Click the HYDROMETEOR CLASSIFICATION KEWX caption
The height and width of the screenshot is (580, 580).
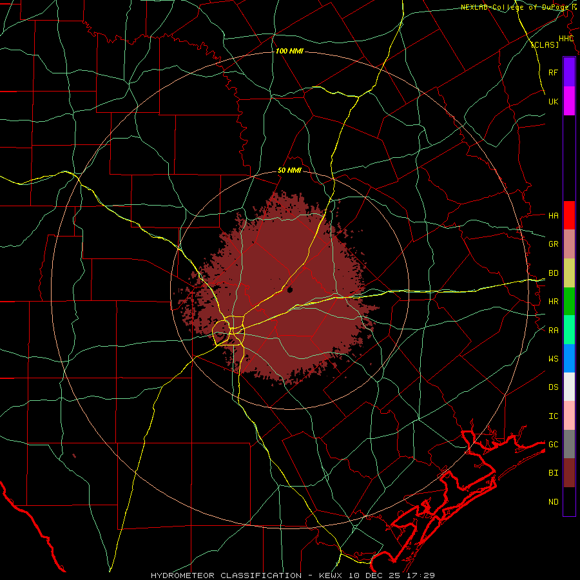coord(293,575)
